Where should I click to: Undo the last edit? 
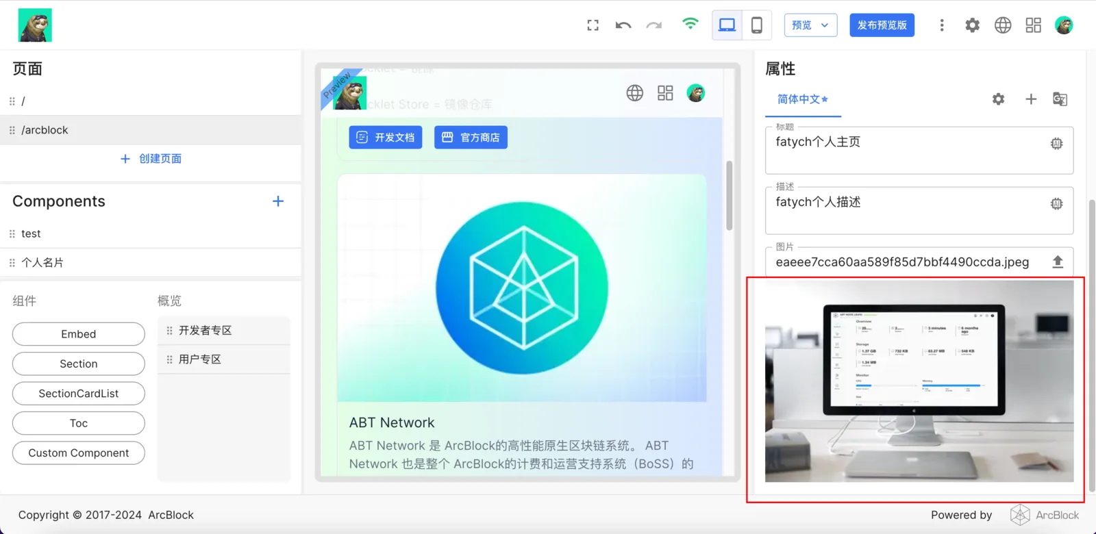(623, 25)
